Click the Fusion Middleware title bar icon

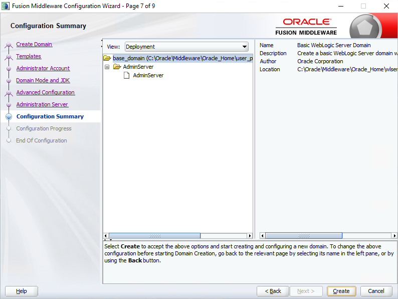6,6
